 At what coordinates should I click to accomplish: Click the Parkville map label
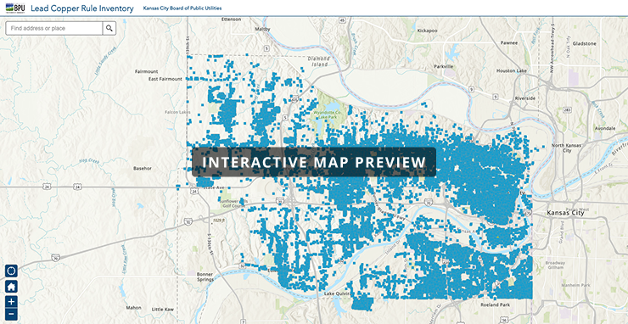pos(444,66)
